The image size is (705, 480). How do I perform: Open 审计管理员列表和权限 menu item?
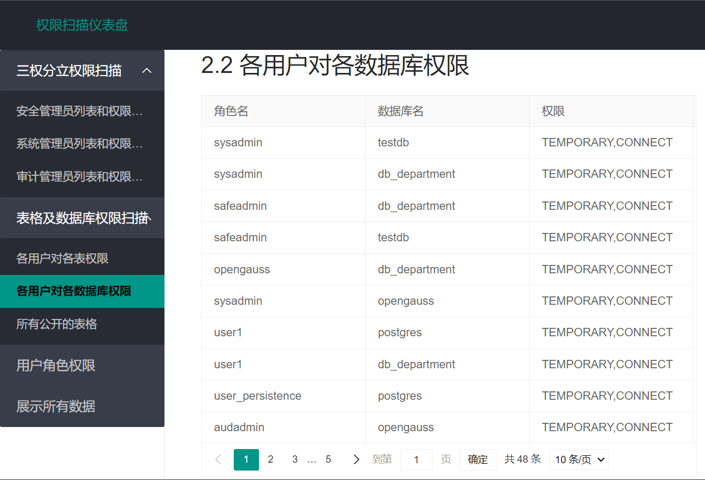(82, 177)
